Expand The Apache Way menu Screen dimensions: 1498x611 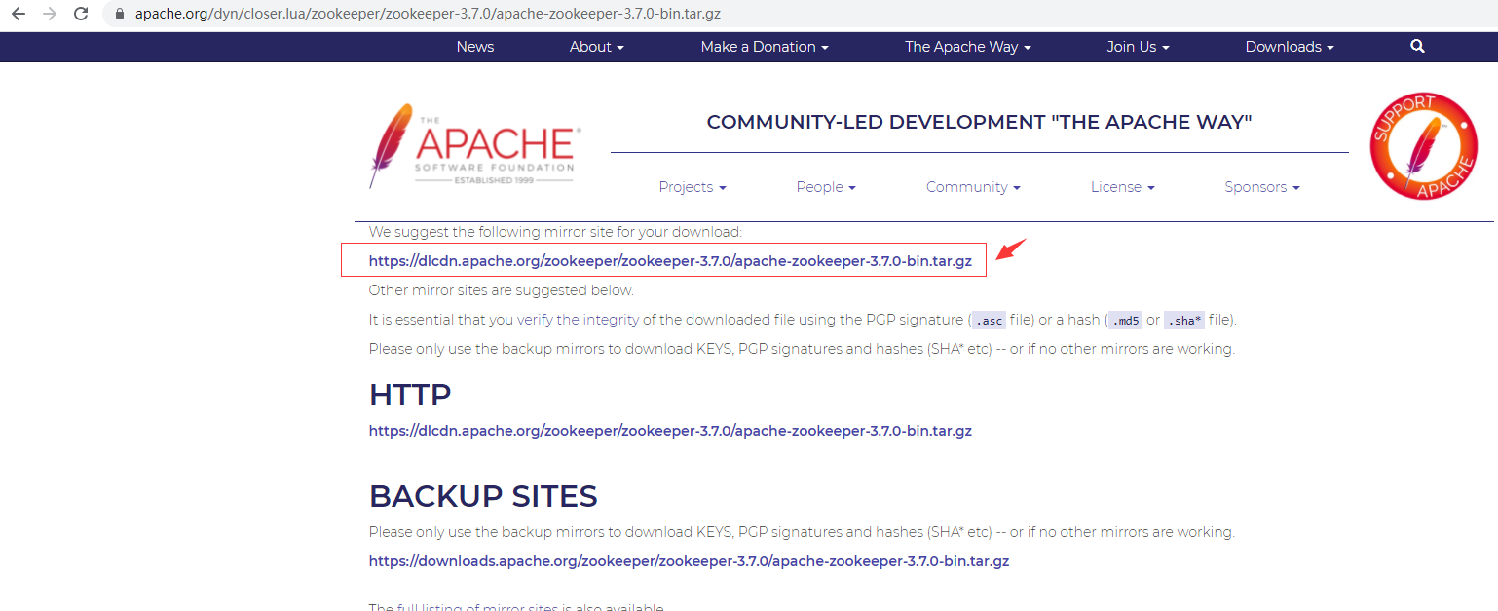(967, 47)
